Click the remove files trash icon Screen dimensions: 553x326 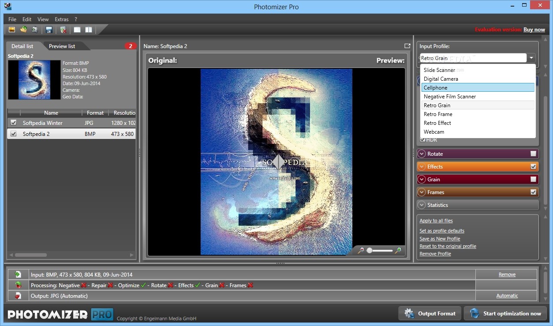pos(64,30)
